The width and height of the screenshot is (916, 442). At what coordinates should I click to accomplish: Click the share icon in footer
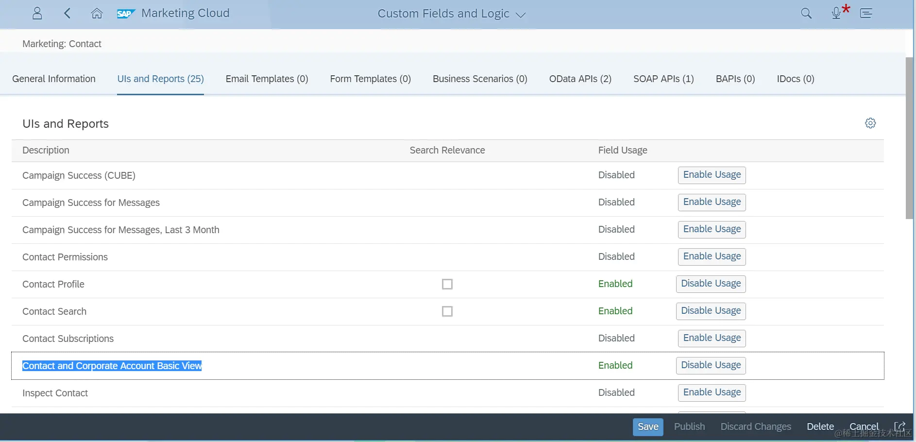click(x=899, y=426)
